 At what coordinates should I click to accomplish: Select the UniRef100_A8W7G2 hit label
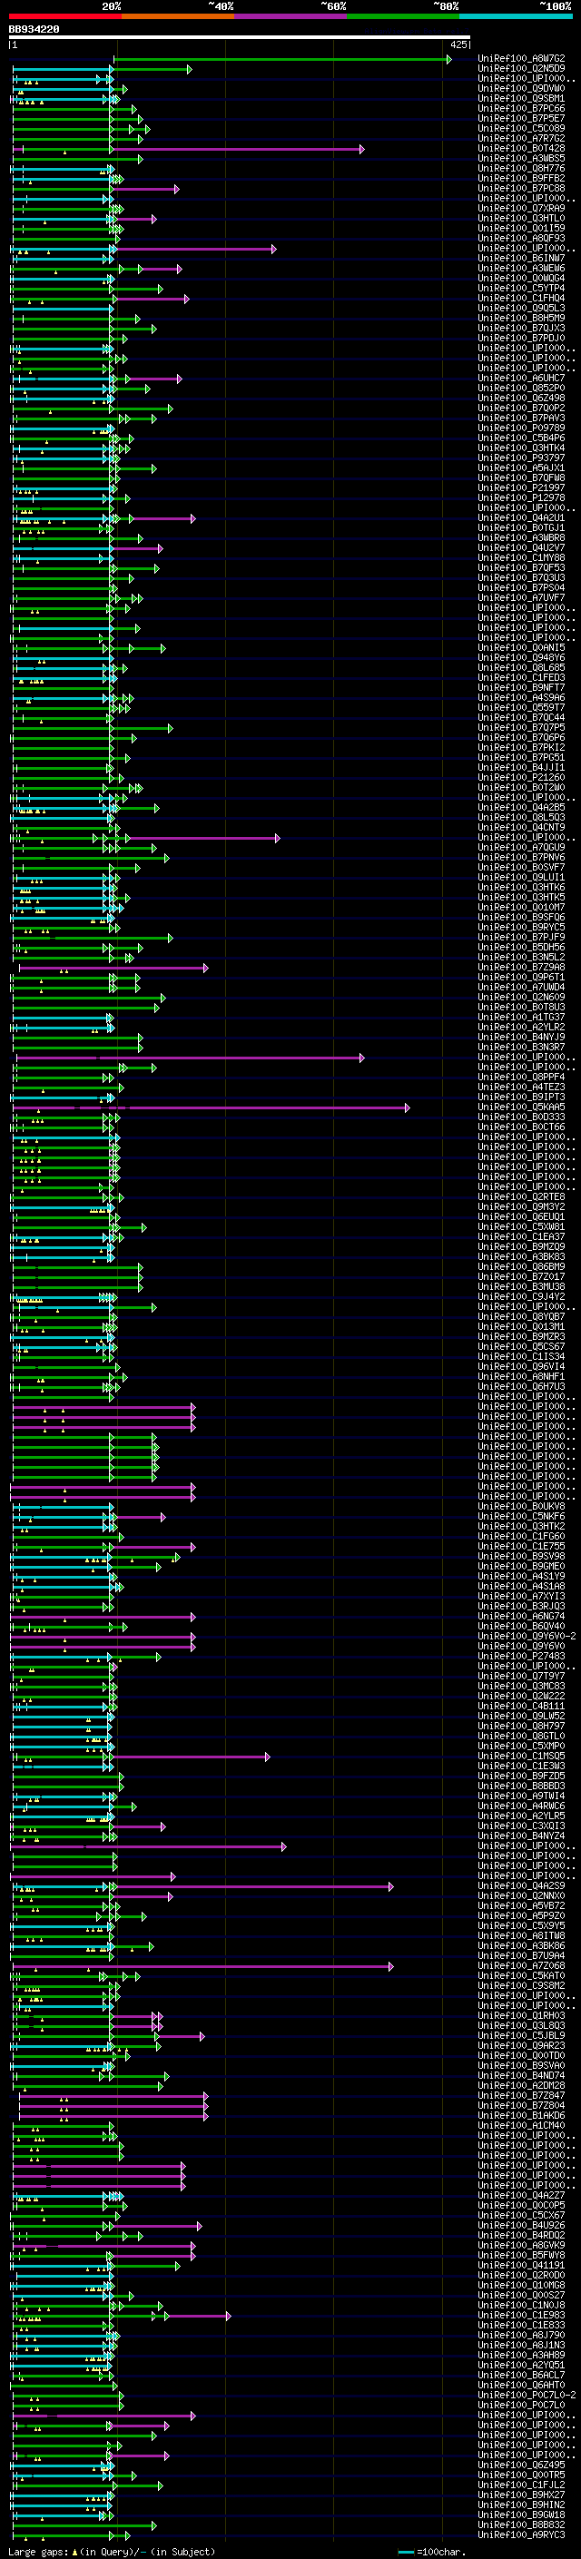coord(520,59)
